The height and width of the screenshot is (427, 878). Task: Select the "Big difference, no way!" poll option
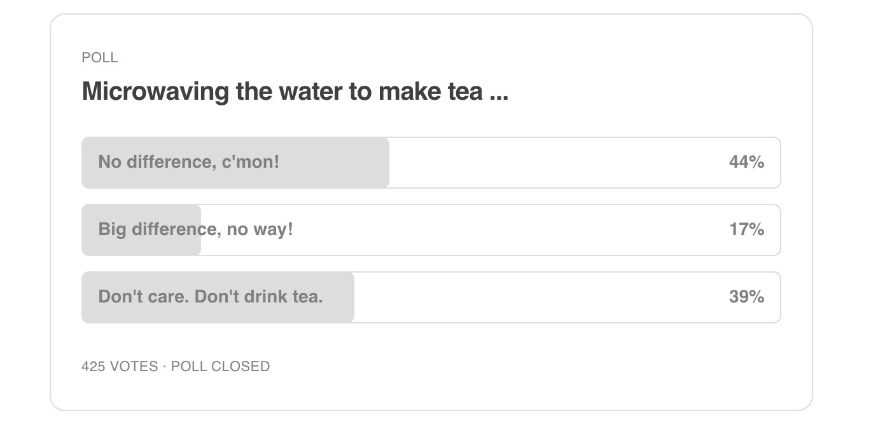pos(431,230)
